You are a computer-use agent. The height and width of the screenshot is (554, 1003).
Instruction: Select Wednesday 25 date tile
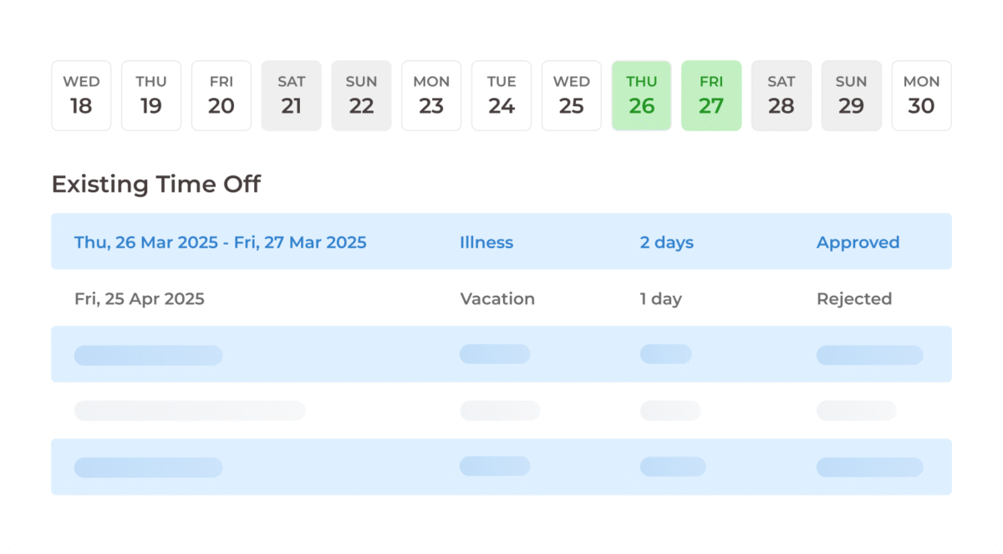572,95
